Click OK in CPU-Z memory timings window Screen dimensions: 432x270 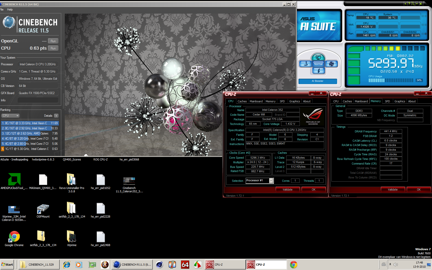419,190
